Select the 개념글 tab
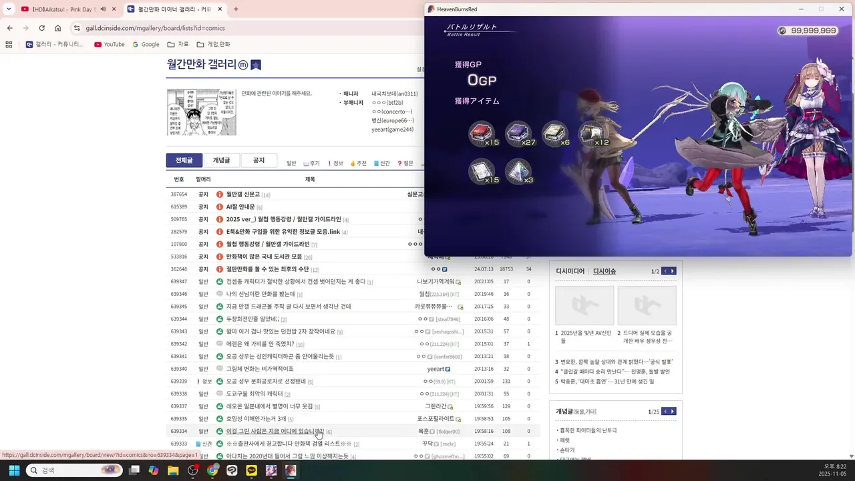 pyautogui.click(x=221, y=160)
